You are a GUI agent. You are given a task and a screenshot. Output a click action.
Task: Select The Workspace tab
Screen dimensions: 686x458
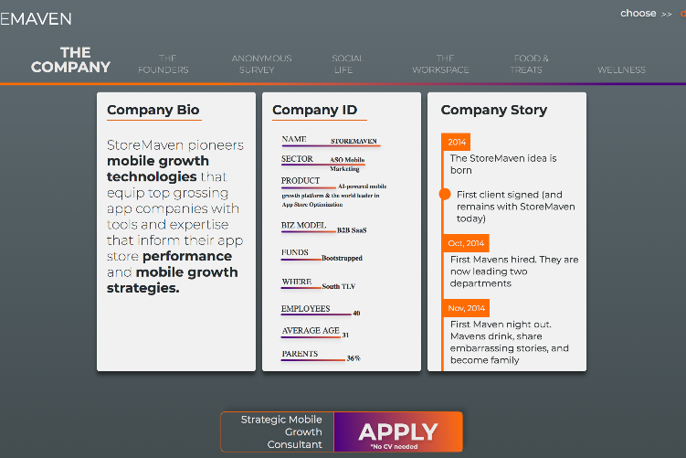click(x=440, y=64)
